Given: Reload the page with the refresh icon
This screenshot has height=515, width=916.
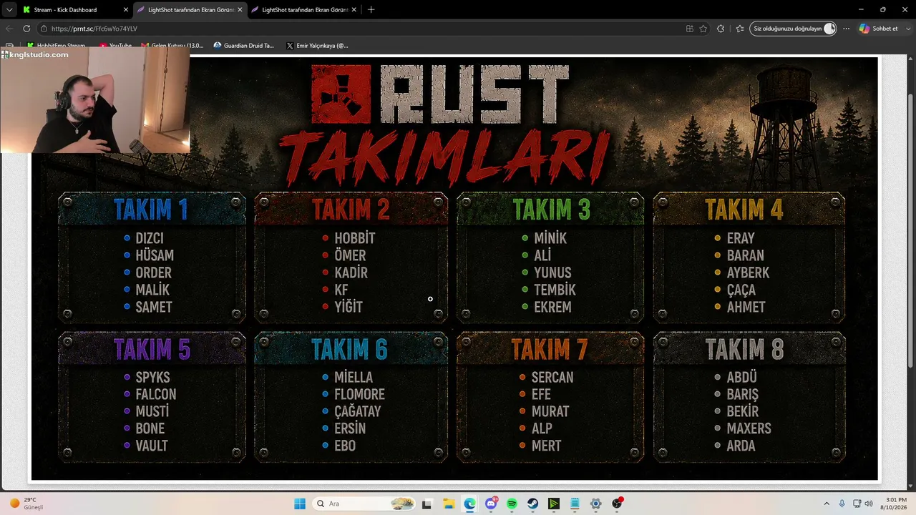Looking at the screenshot, I should tap(26, 29).
